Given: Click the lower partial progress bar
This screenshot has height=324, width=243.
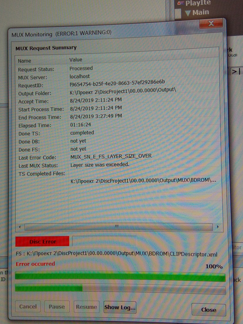Looking at the screenshot, I should point(120,289).
